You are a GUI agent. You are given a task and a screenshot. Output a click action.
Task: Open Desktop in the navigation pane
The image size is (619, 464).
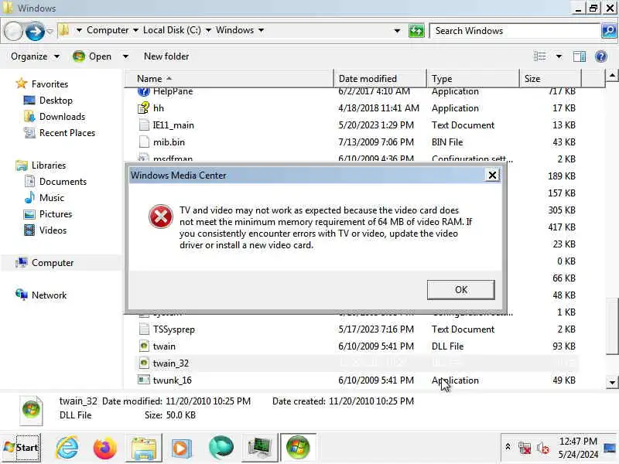(x=56, y=101)
